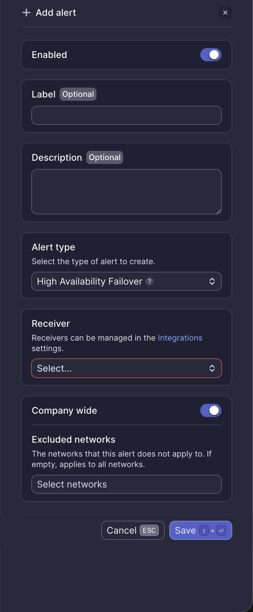
Task: Click the question mark beside High Availability Failover
Action: tap(150, 281)
